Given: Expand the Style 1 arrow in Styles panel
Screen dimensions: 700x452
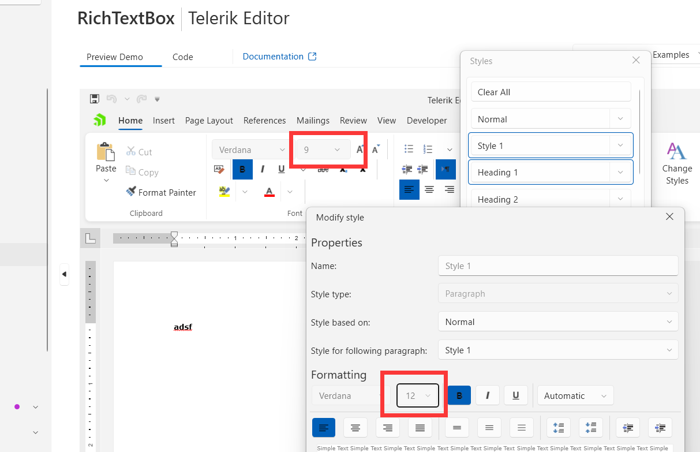Looking at the screenshot, I should click(x=620, y=145).
